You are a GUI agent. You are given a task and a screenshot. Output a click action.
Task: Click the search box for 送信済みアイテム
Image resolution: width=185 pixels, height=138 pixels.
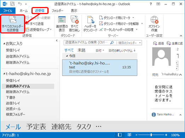86,43
